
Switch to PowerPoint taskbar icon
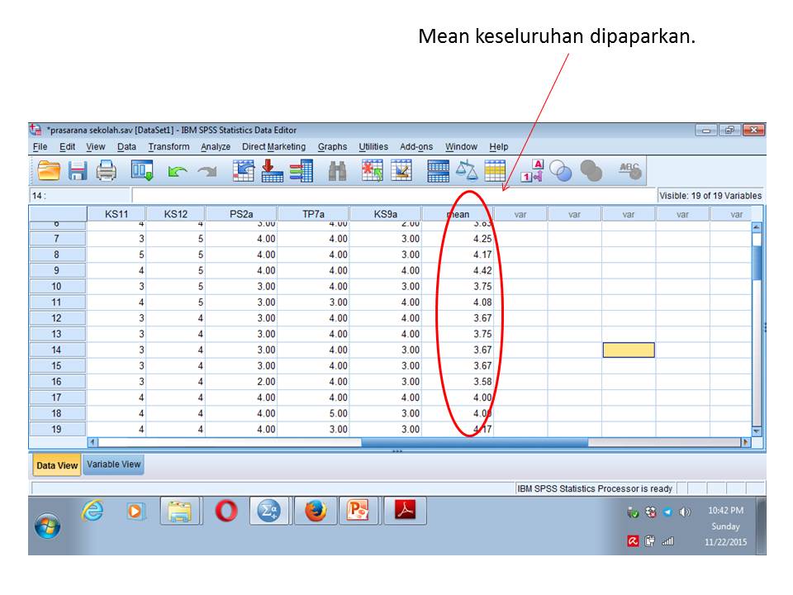pos(359,511)
